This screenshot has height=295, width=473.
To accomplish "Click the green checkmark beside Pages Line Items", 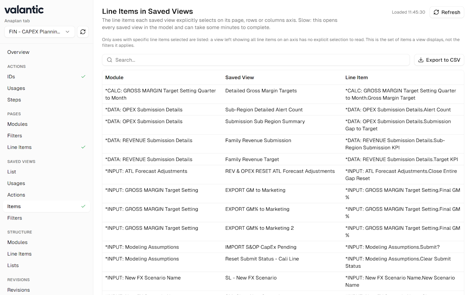I will pos(83,147).
